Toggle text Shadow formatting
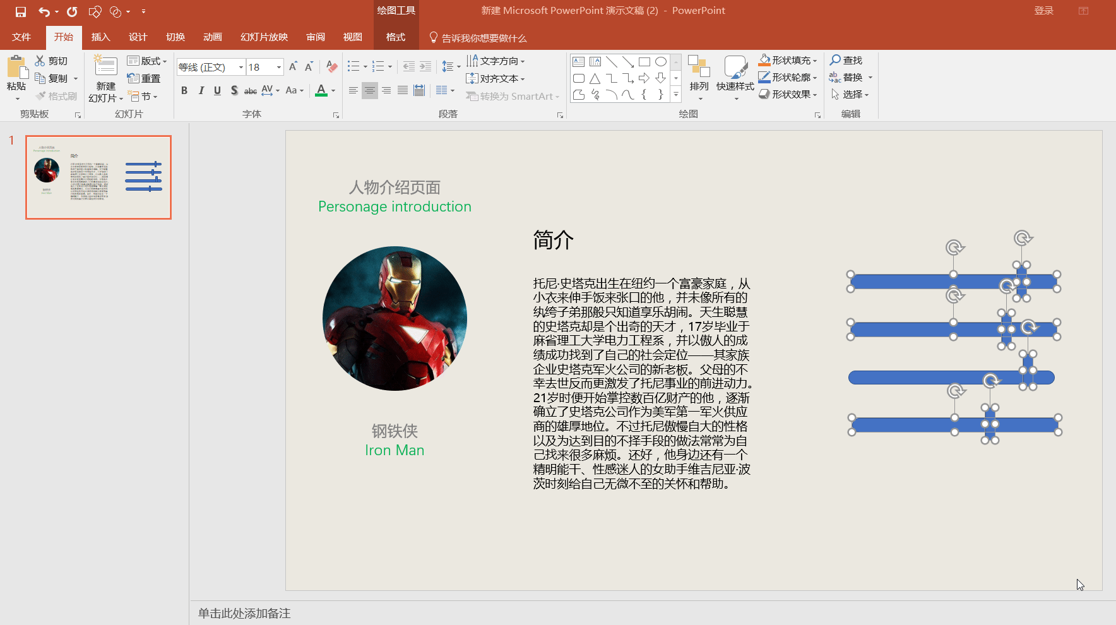 [x=234, y=90]
